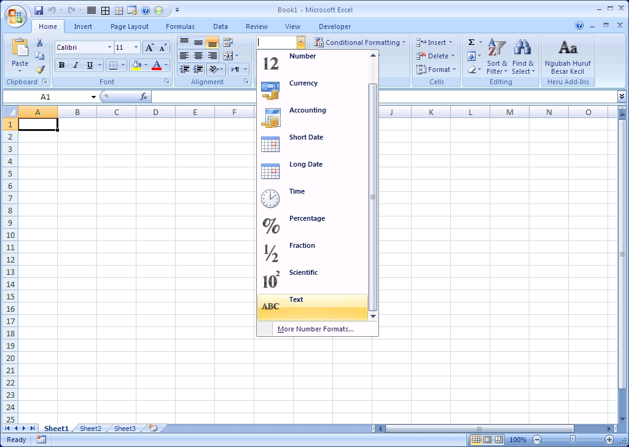Open the Insert ribbon tab
Screen dimensions: 629x447
coord(83,26)
